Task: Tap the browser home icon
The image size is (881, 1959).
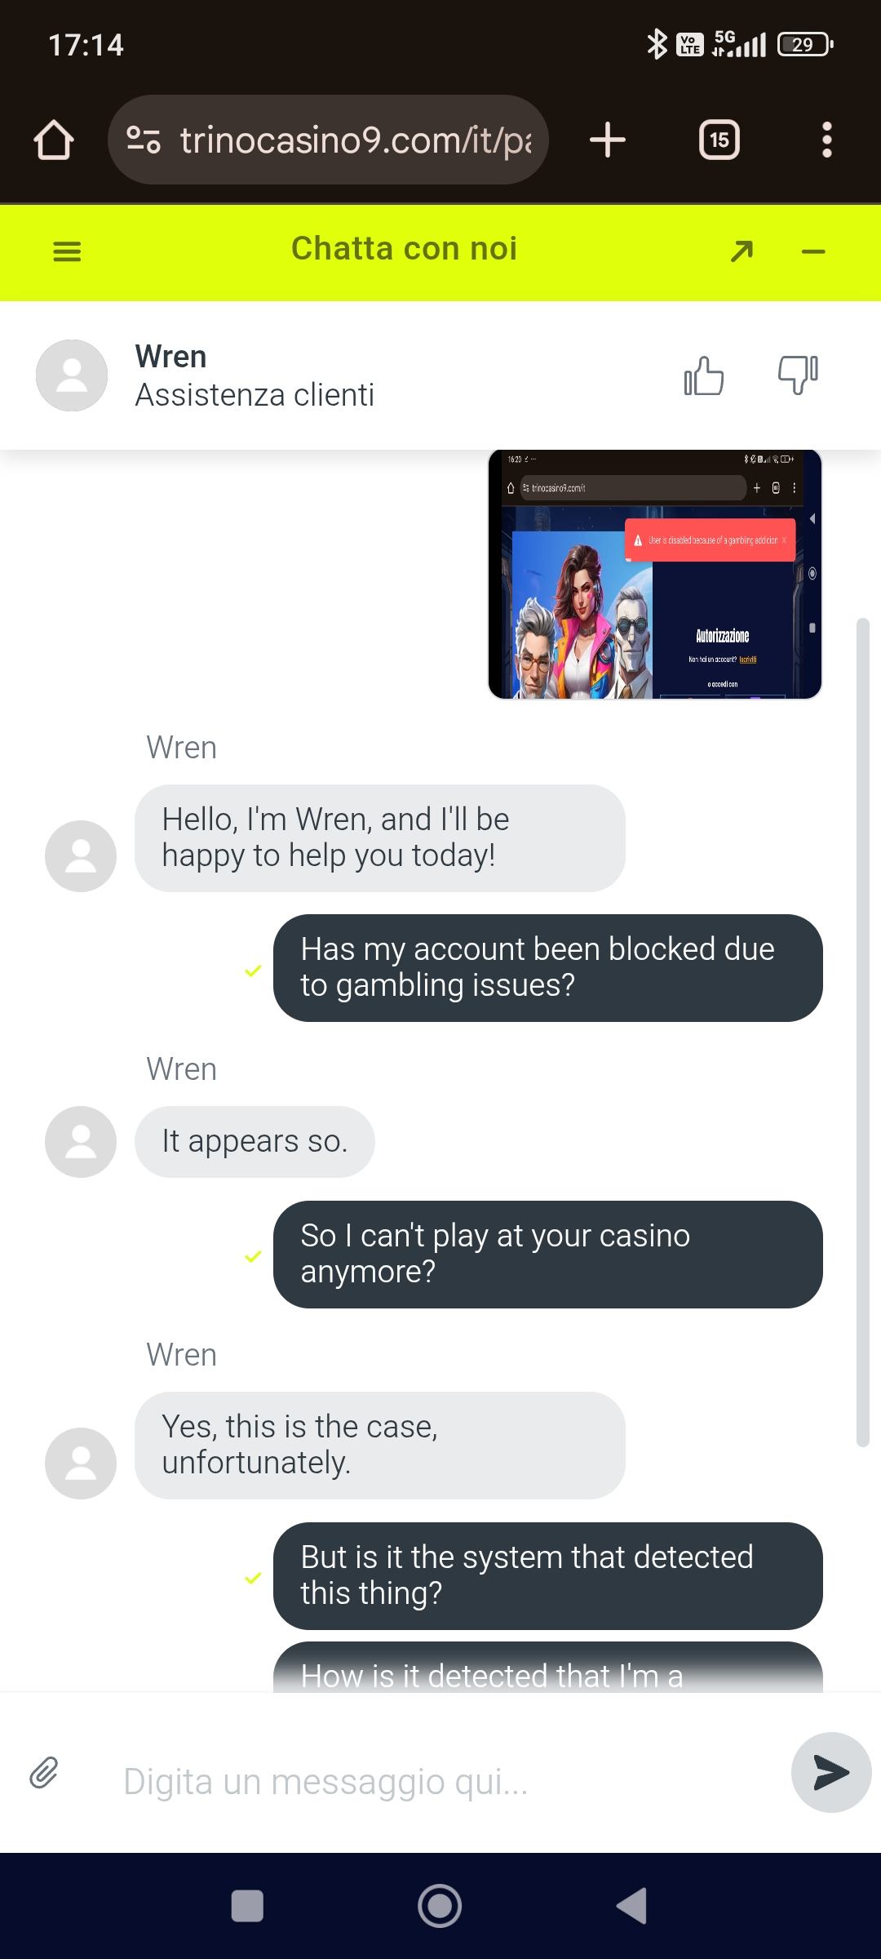Action: coord(54,140)
